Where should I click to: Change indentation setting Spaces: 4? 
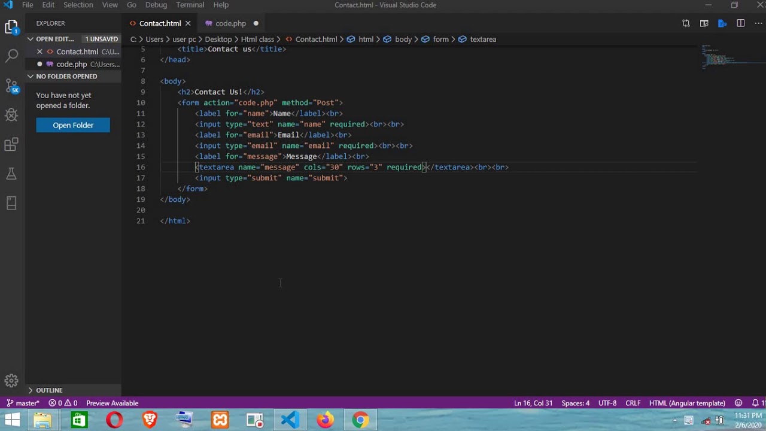[575, 403]
